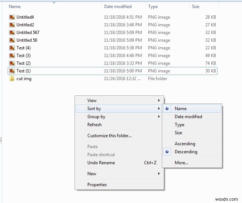Click the 49 KB size cell
Viewport: 242px width, 203px height.
coord(211,56)
